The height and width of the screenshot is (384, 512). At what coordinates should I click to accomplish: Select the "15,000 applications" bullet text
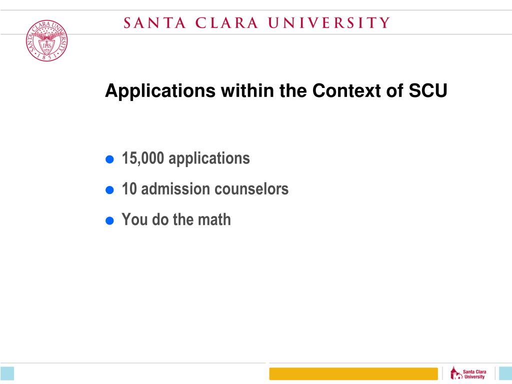[186, 158]
